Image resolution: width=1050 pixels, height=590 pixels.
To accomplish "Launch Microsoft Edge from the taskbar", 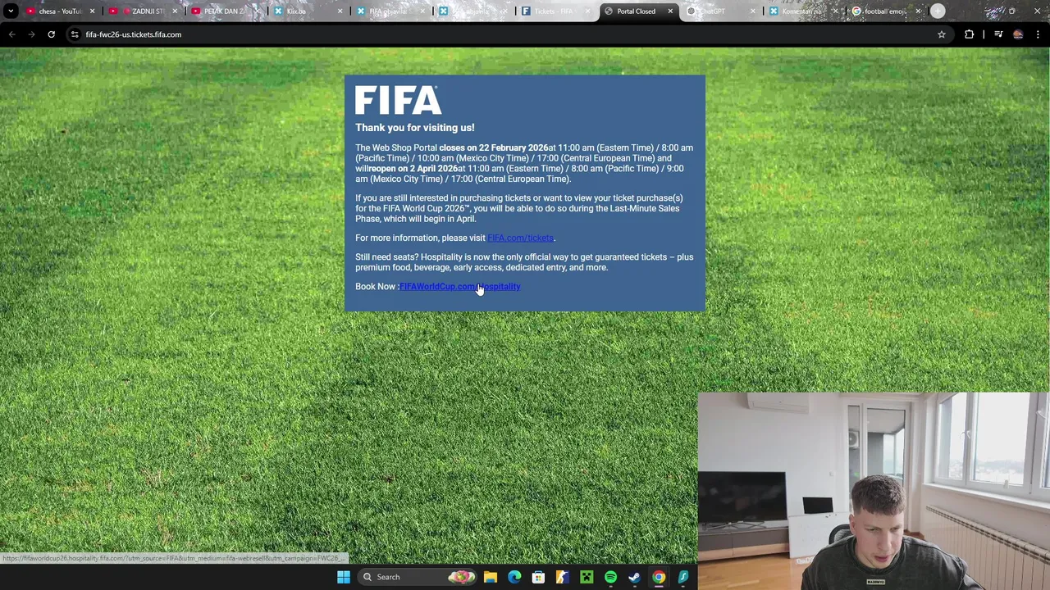I will click(x=514, y=577).
